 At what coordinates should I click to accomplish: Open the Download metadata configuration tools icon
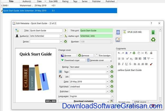pos(112,101)
